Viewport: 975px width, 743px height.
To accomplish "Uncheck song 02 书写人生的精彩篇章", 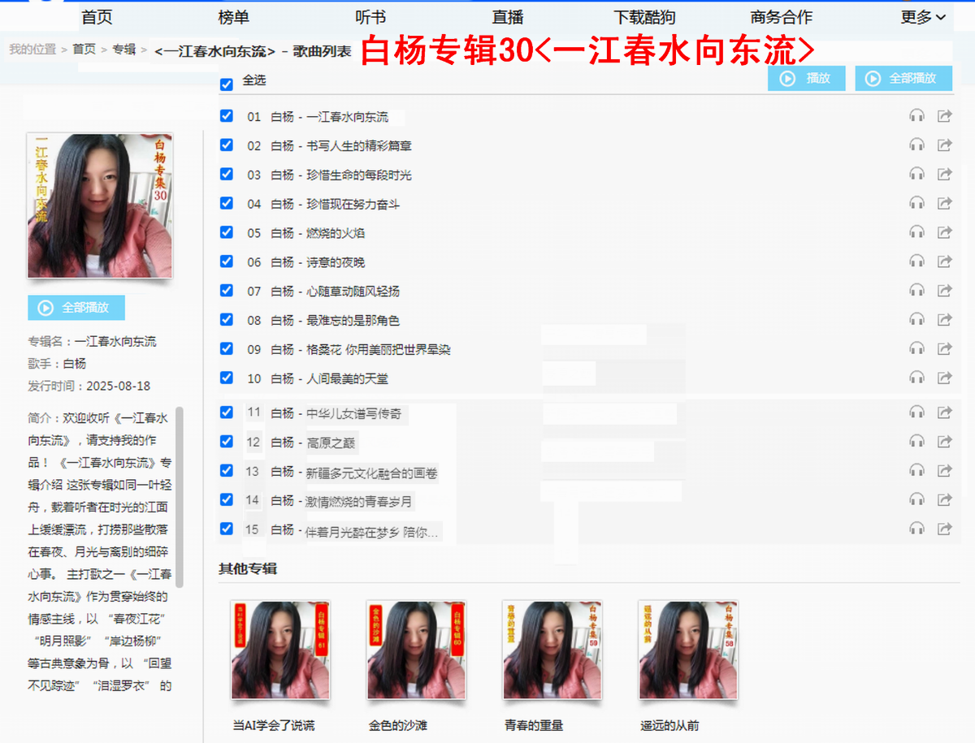I will coord(227,145).
